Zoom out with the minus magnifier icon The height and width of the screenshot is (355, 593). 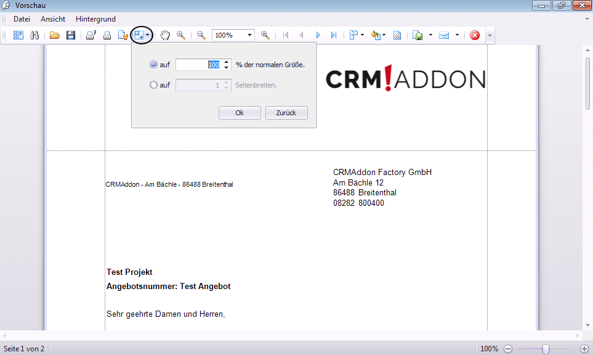(201, 35)
